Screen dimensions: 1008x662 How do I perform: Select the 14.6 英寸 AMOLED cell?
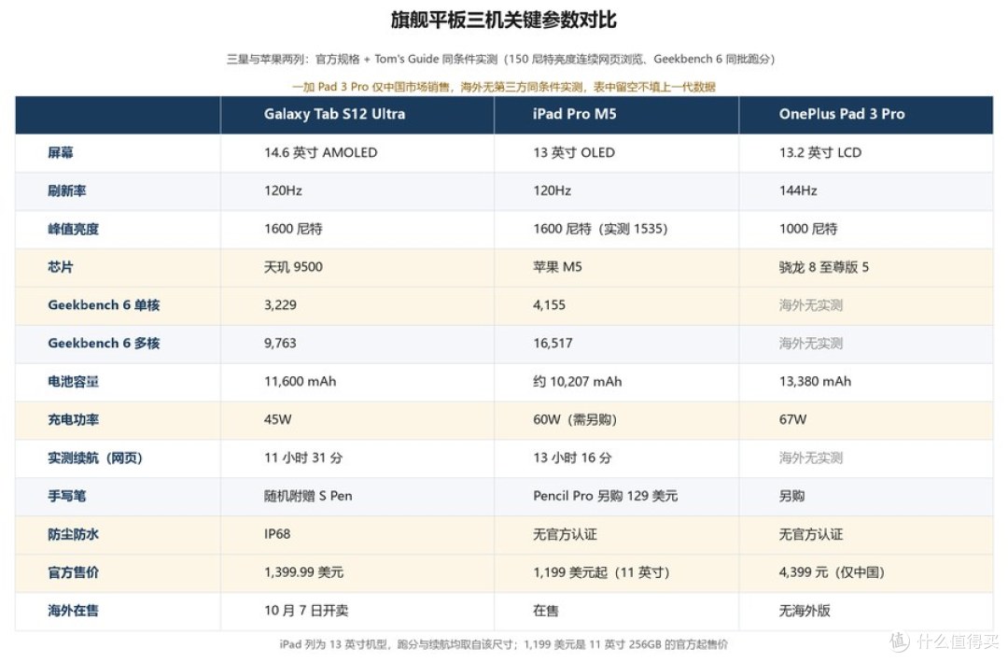coord(321,152)
